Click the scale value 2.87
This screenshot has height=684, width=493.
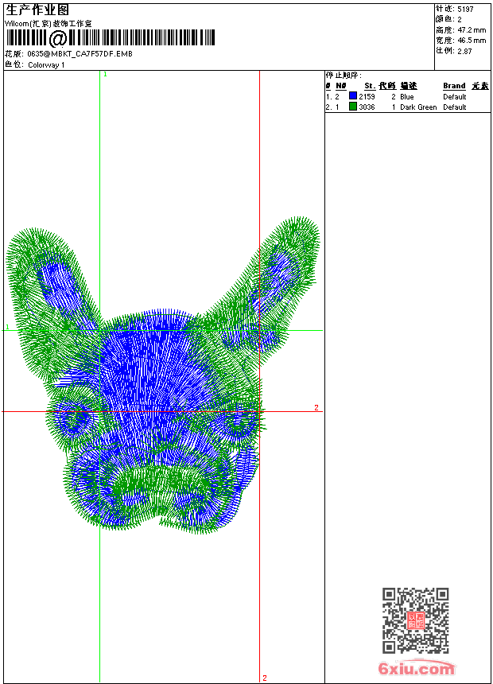coord(464,51)
